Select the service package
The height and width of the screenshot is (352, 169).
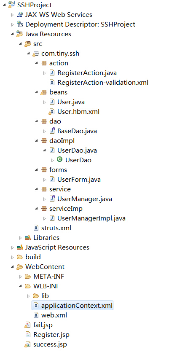[x=60, y=189]
